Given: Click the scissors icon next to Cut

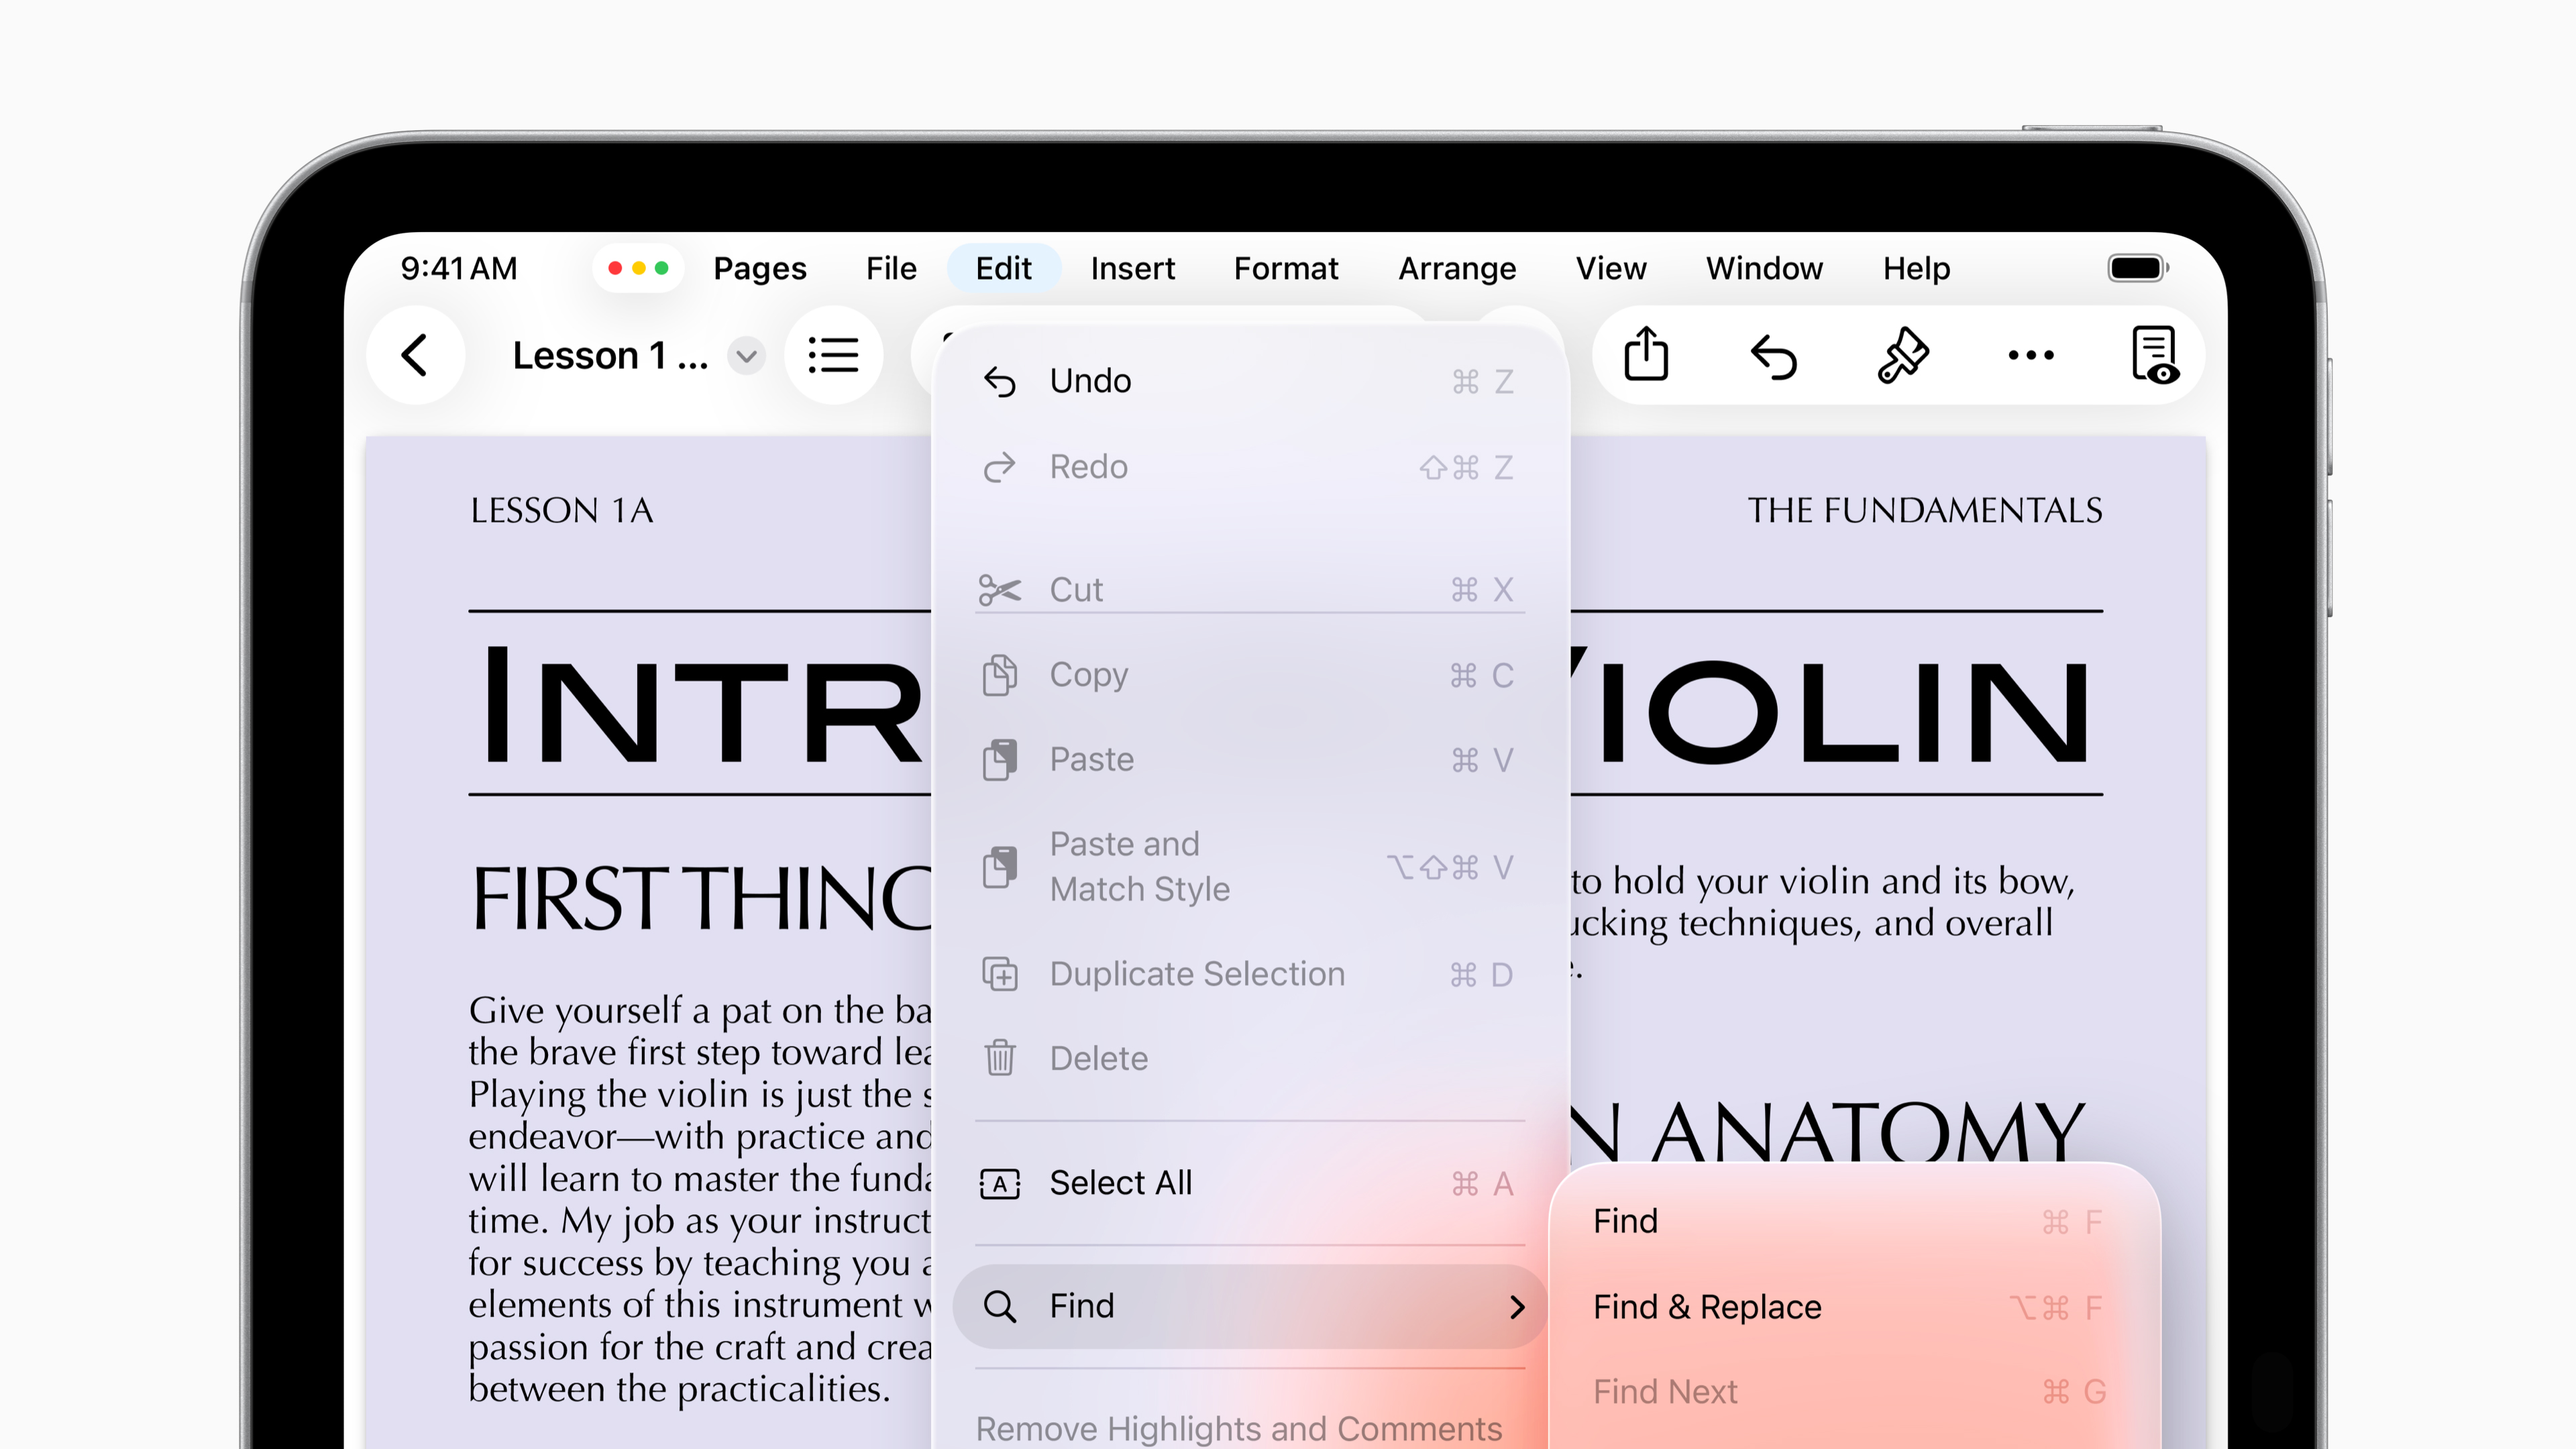Looking at the screenshot, I should [1001, 589].
